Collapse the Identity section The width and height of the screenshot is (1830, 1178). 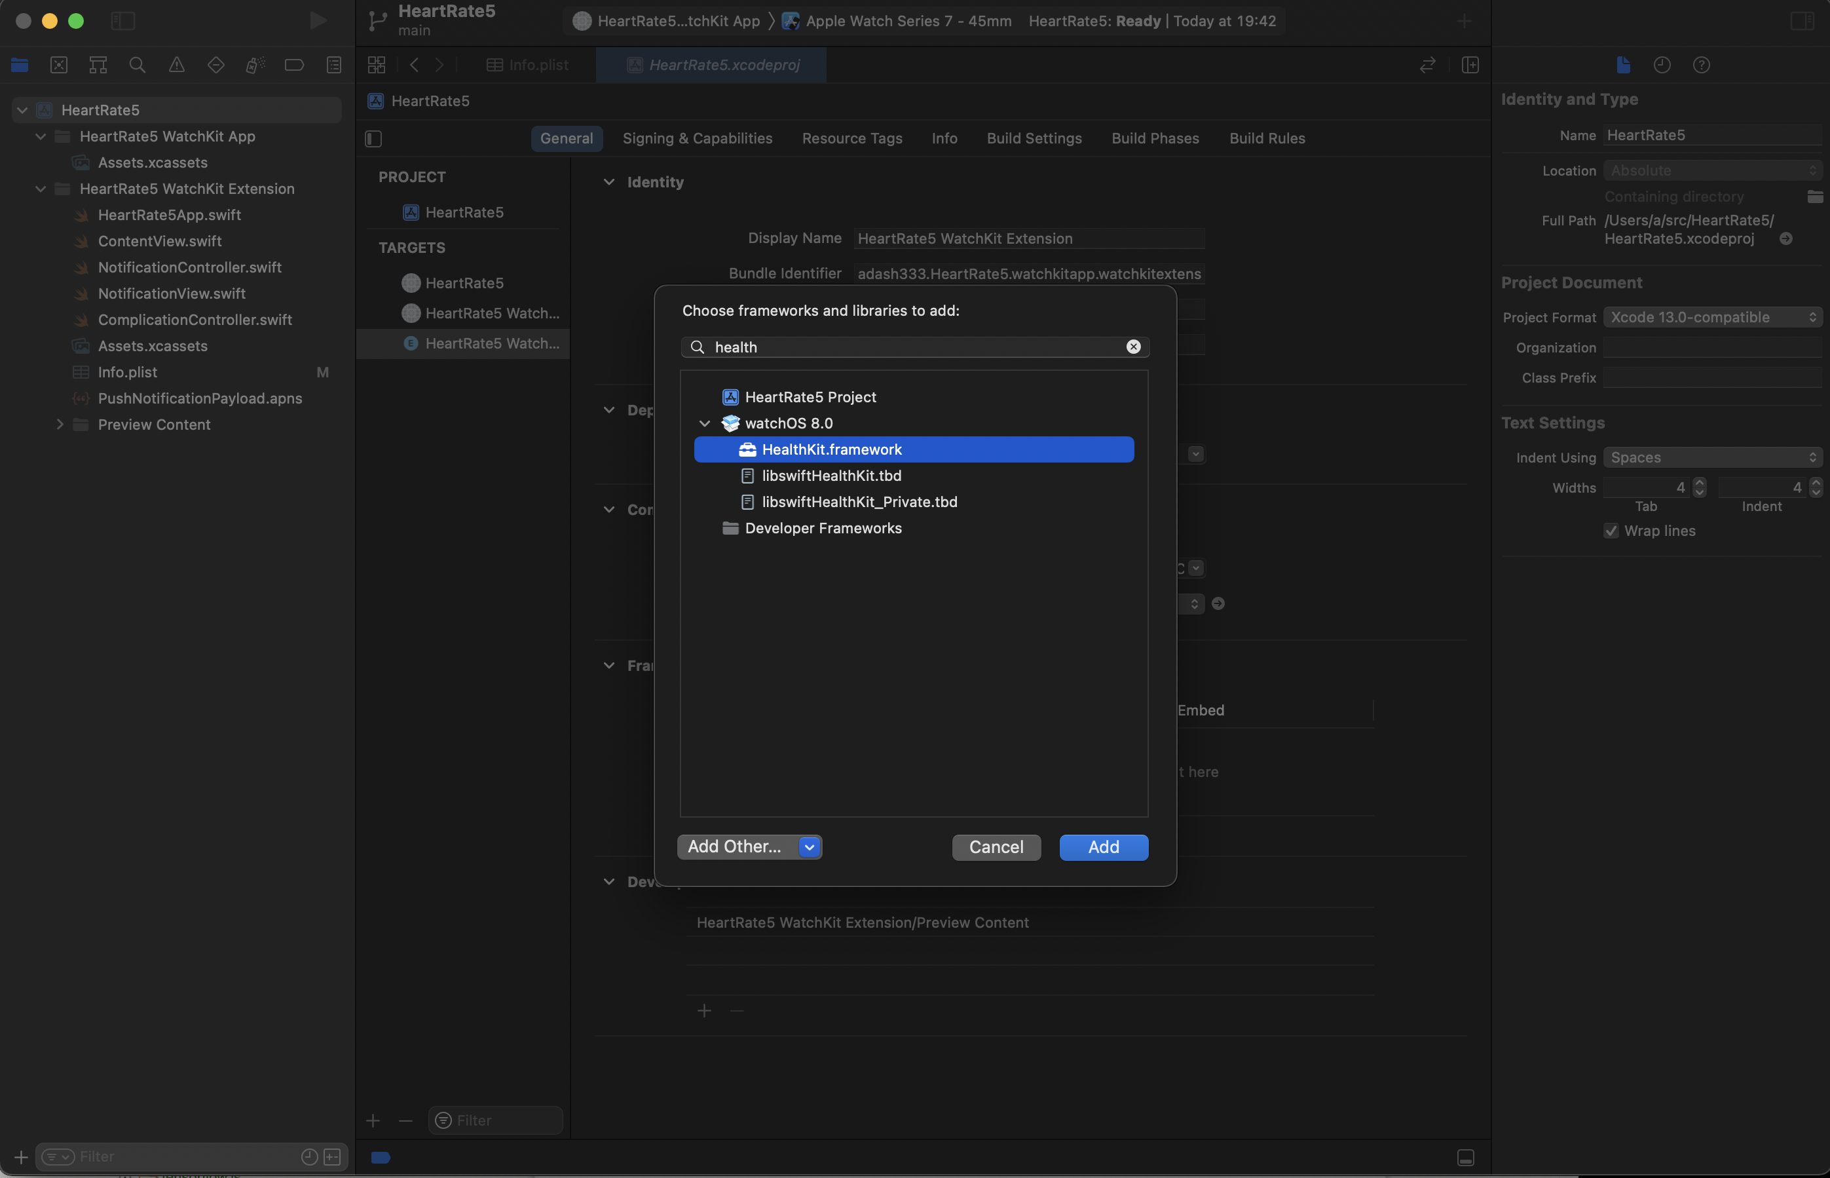608,182
